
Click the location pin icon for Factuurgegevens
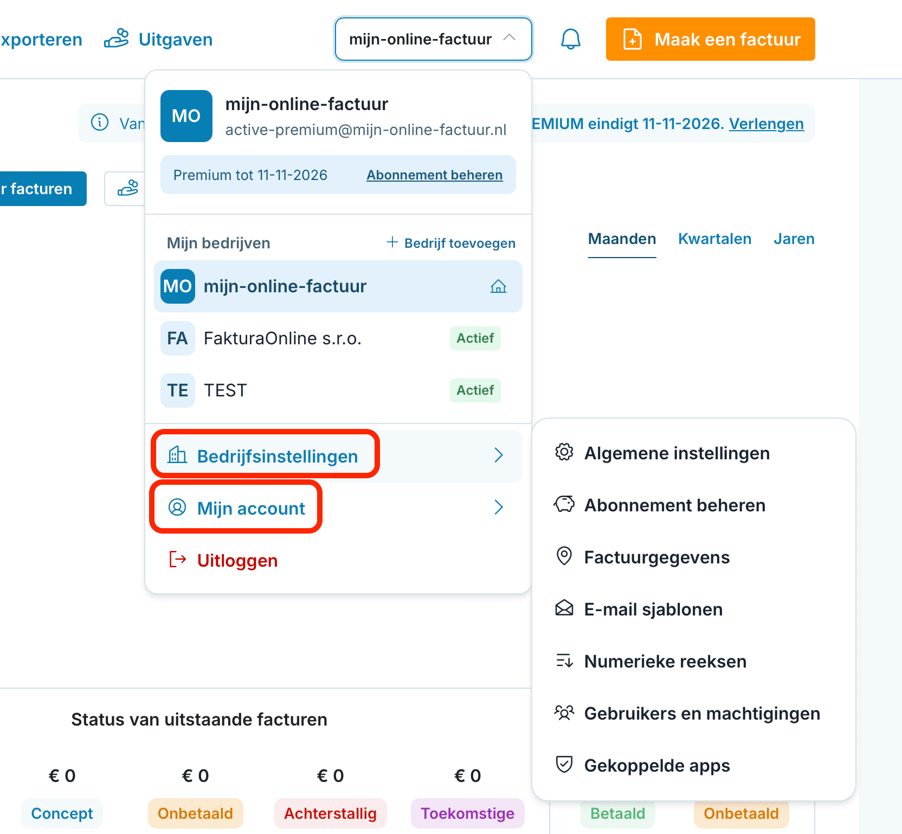click(x=564, y=556)
